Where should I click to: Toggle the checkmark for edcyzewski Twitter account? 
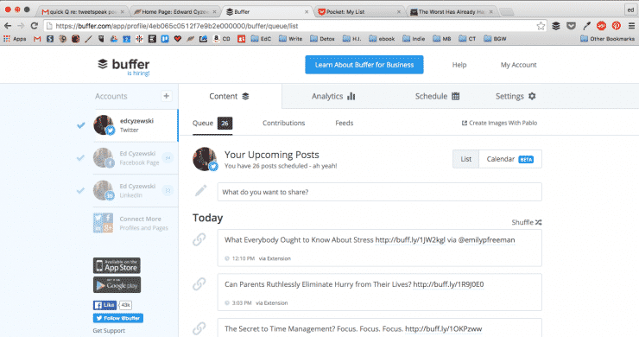pyautogui.click(x=81, y=125)
